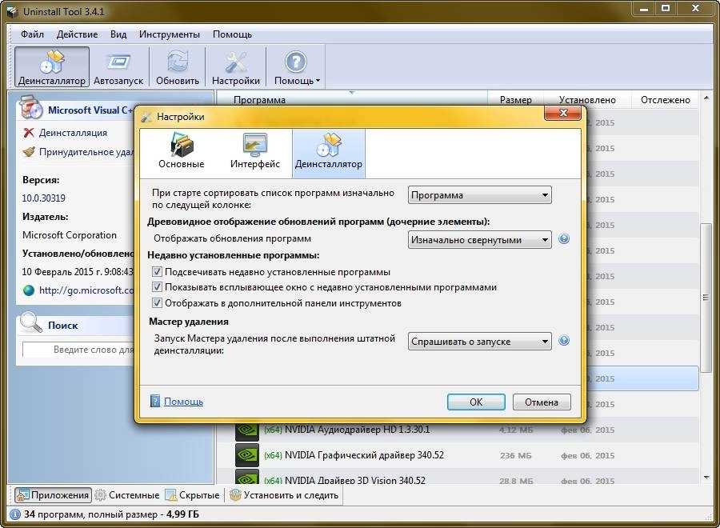This screenshot has width=720, height=528.
Task: Click the red X Деинсталляция icon
Action: point(29,133)
